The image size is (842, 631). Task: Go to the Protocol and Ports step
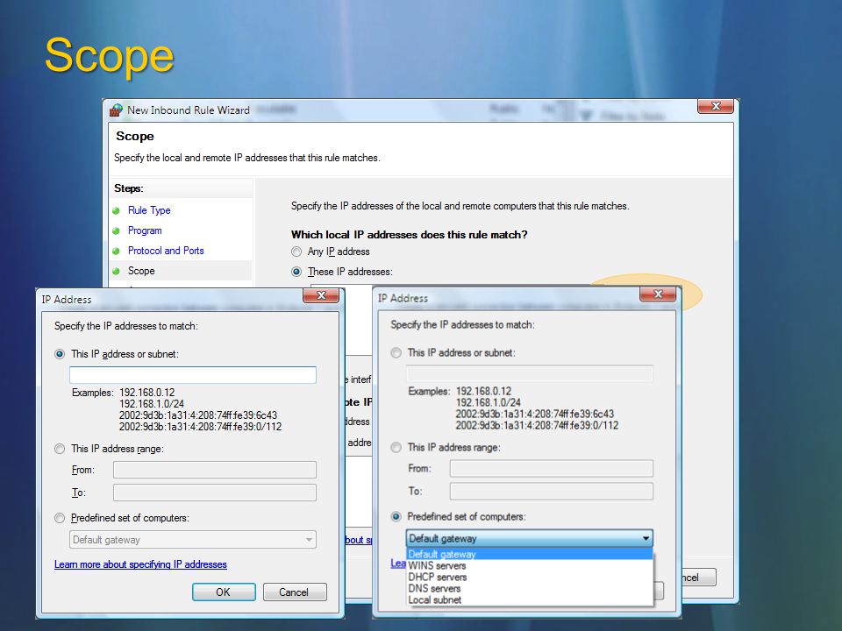[166, 251]
